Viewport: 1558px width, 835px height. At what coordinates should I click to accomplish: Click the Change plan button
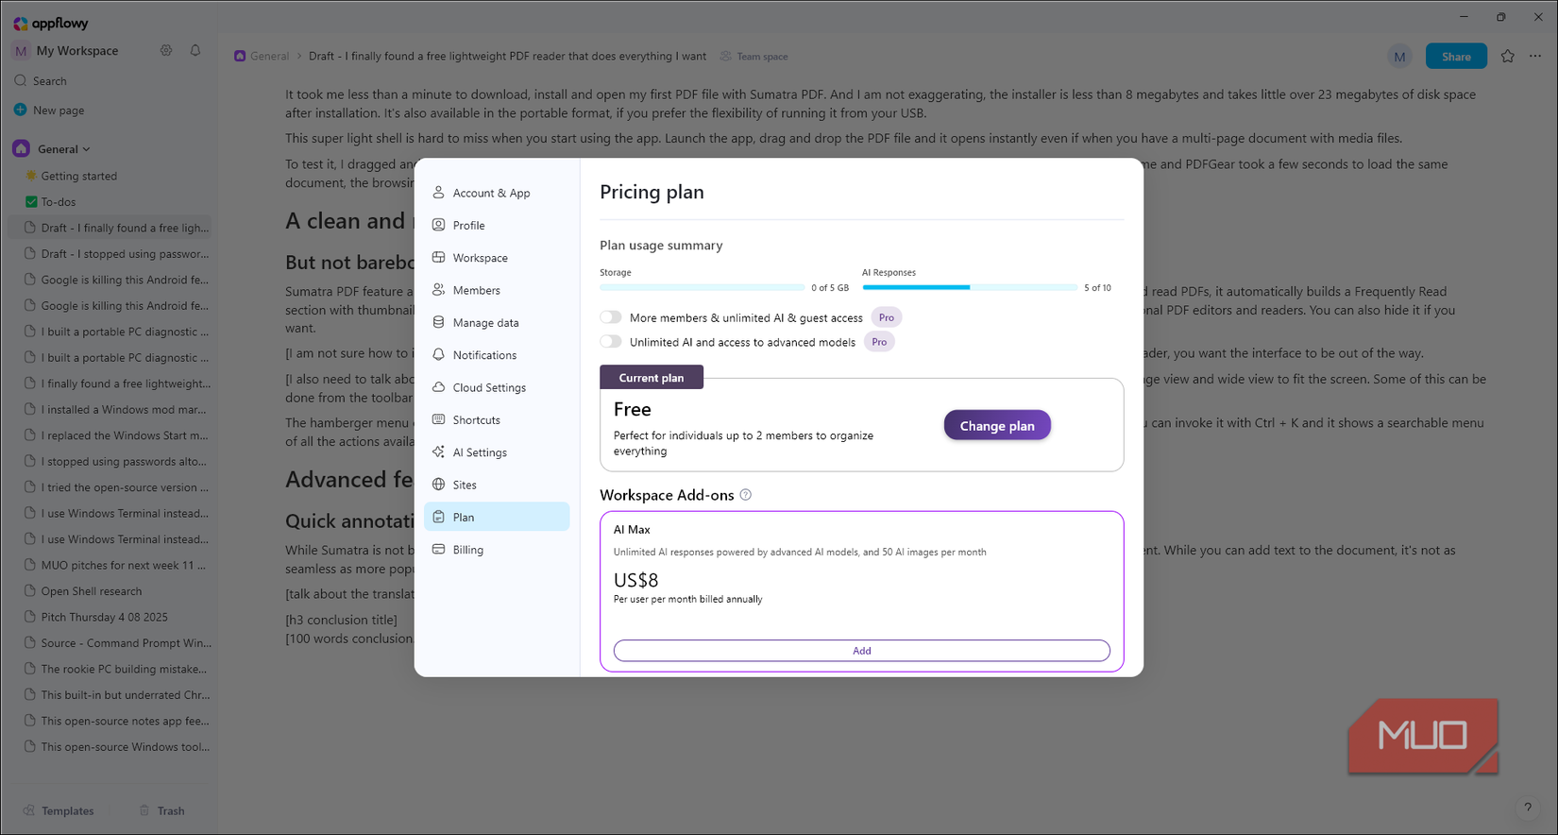tap(997, 426)
